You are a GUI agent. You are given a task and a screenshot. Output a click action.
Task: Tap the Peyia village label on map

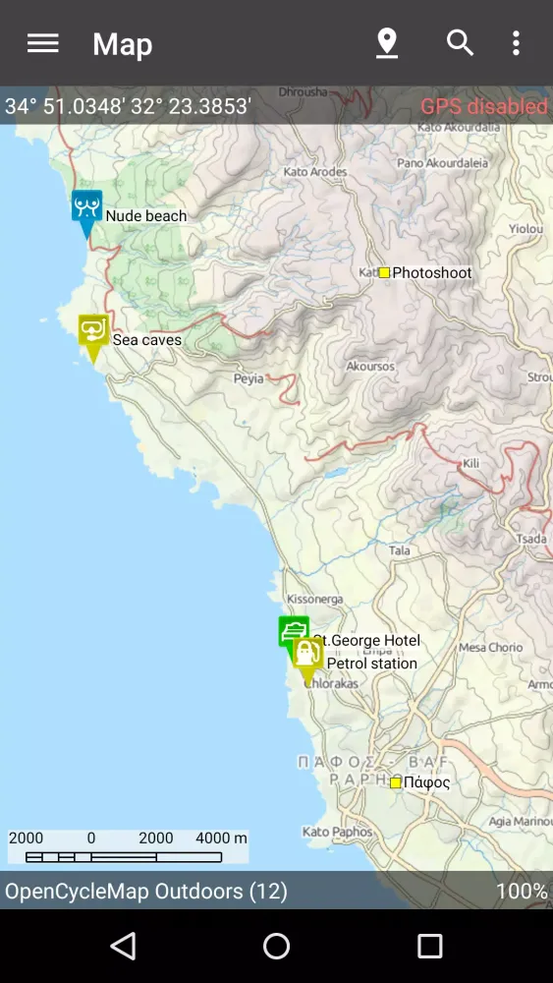248,378
